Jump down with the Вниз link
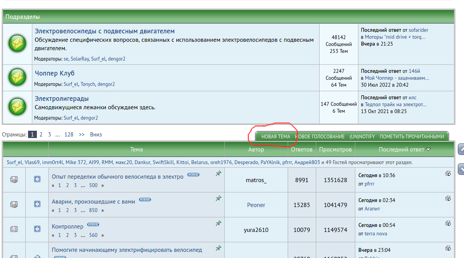The image size is (464, 258). 96,135
